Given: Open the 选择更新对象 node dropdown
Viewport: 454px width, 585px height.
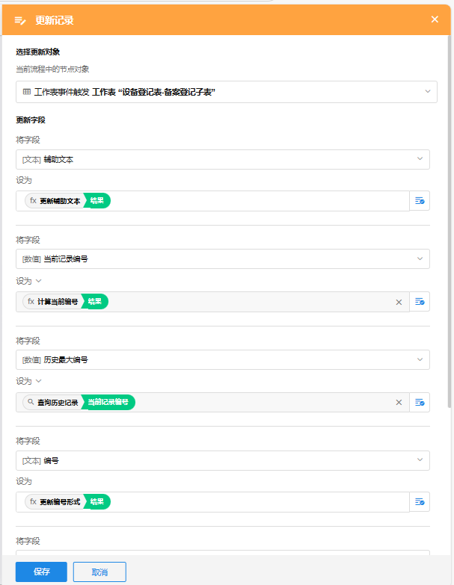Looking at the screenshot, I should [227, 92].
